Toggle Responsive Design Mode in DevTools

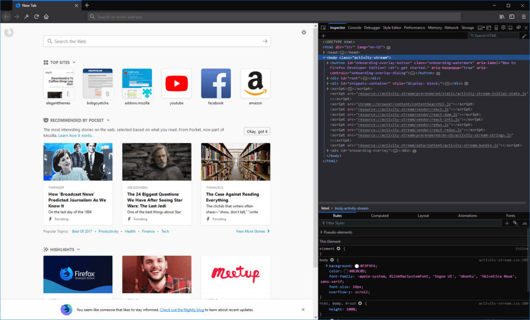click(495, 27)
